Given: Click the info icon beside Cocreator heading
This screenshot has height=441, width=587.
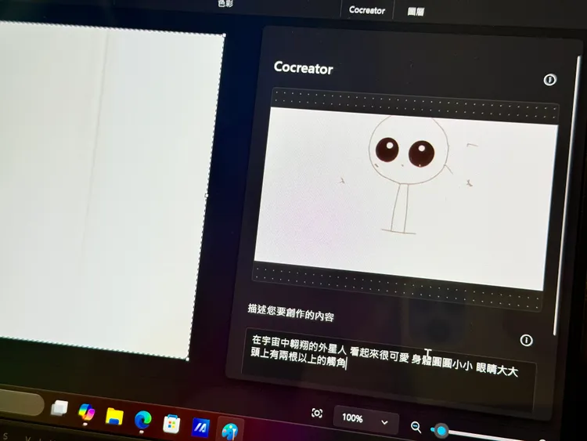Looking at the screenshot, I should point(549,79).
